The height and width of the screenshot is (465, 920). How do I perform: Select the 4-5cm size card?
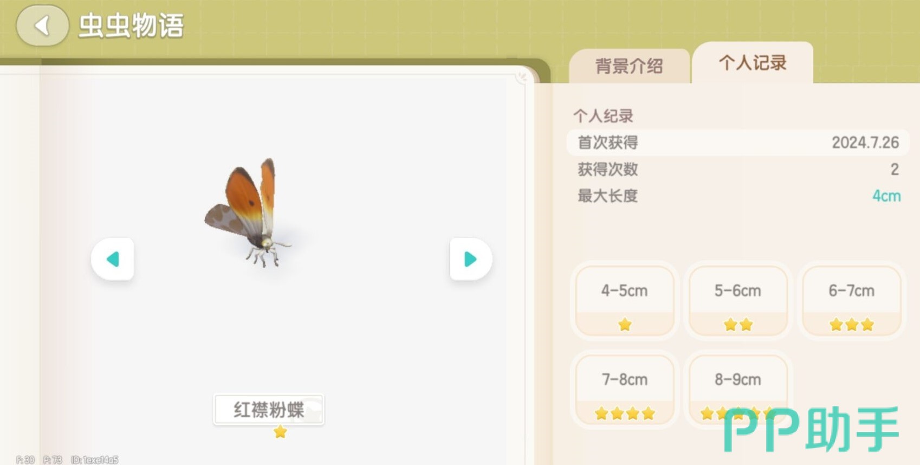tap(625, 301)
